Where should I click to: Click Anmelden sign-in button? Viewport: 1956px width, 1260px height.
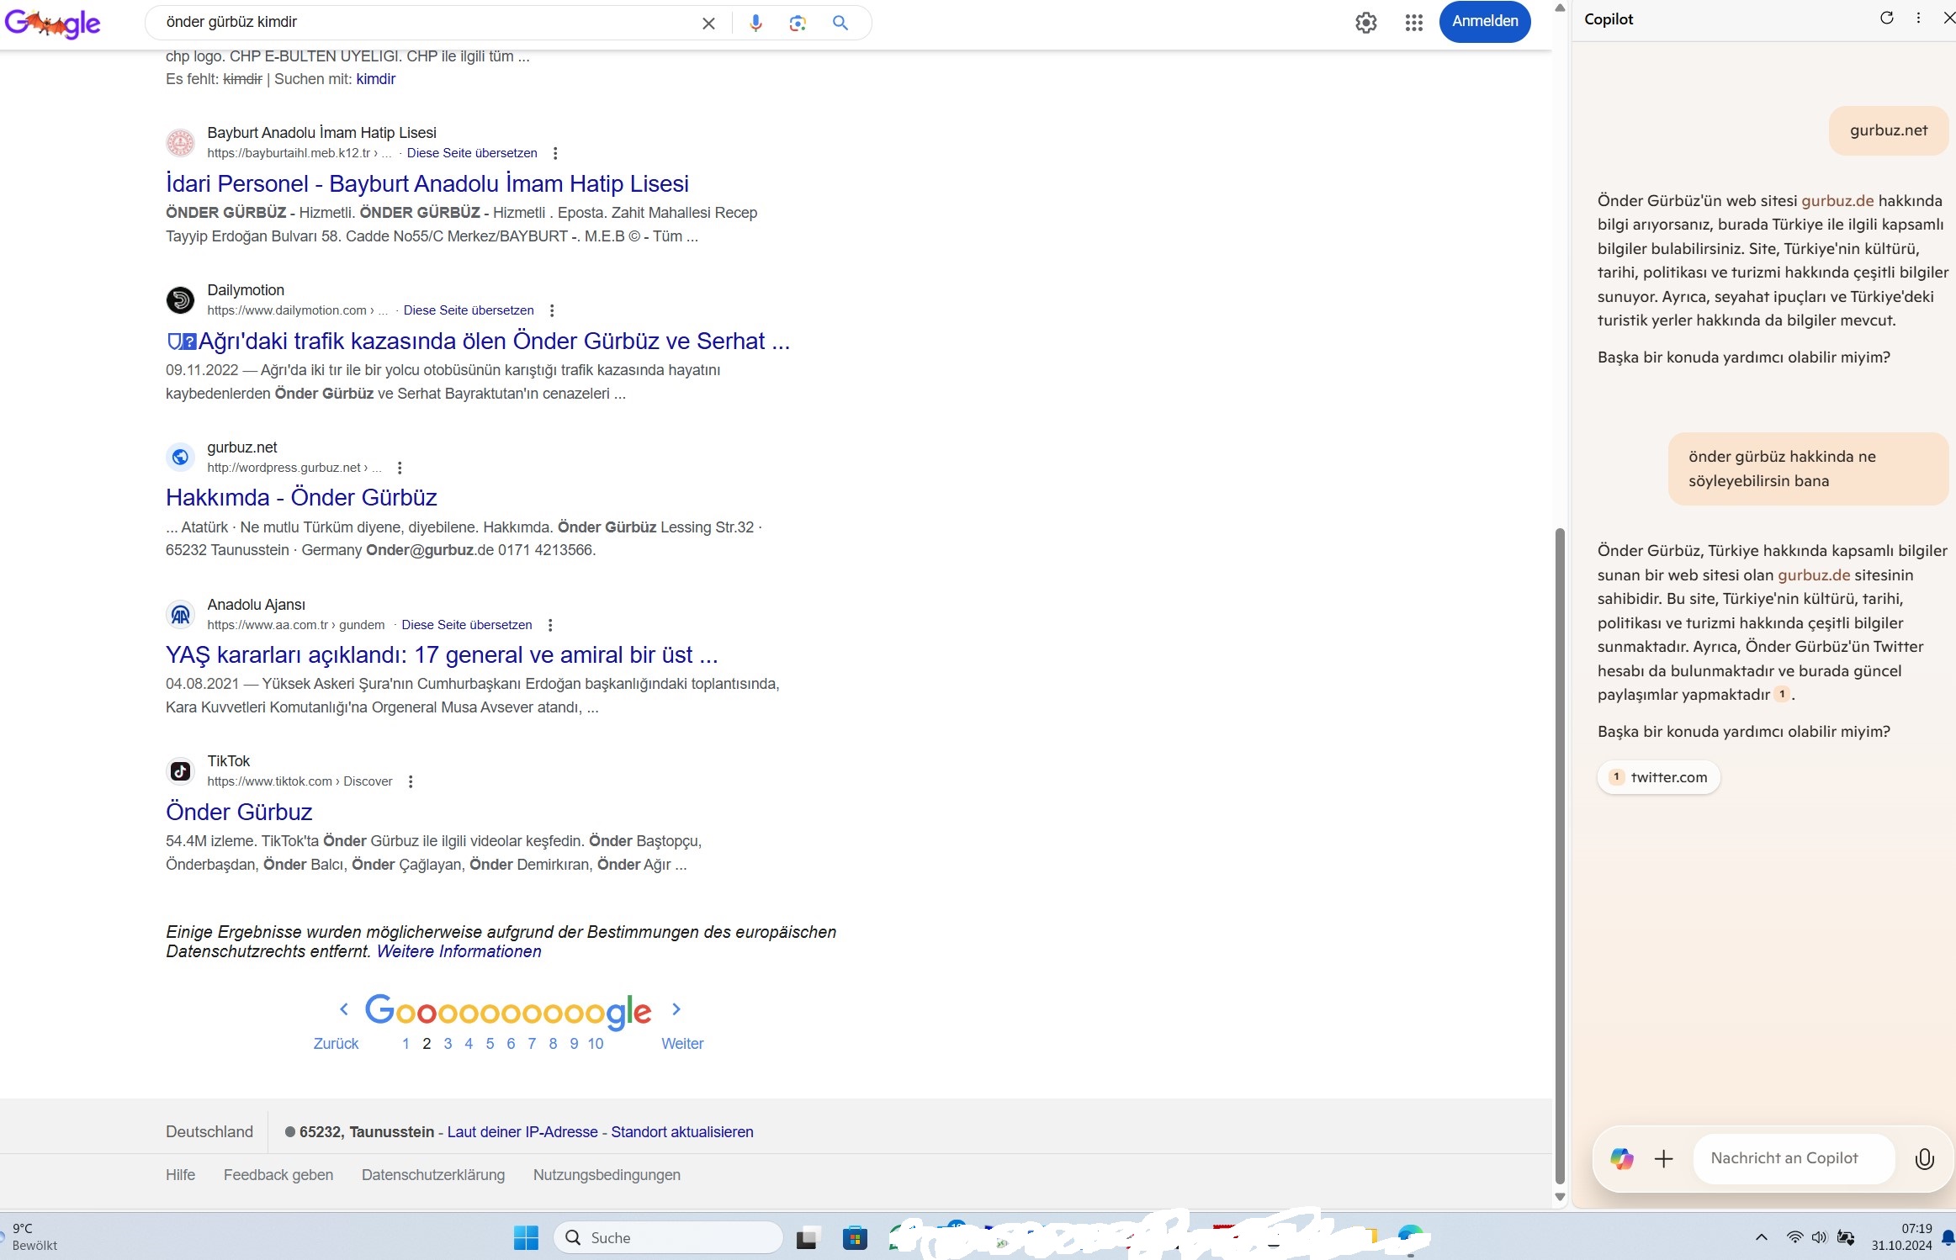point(1485,22)
